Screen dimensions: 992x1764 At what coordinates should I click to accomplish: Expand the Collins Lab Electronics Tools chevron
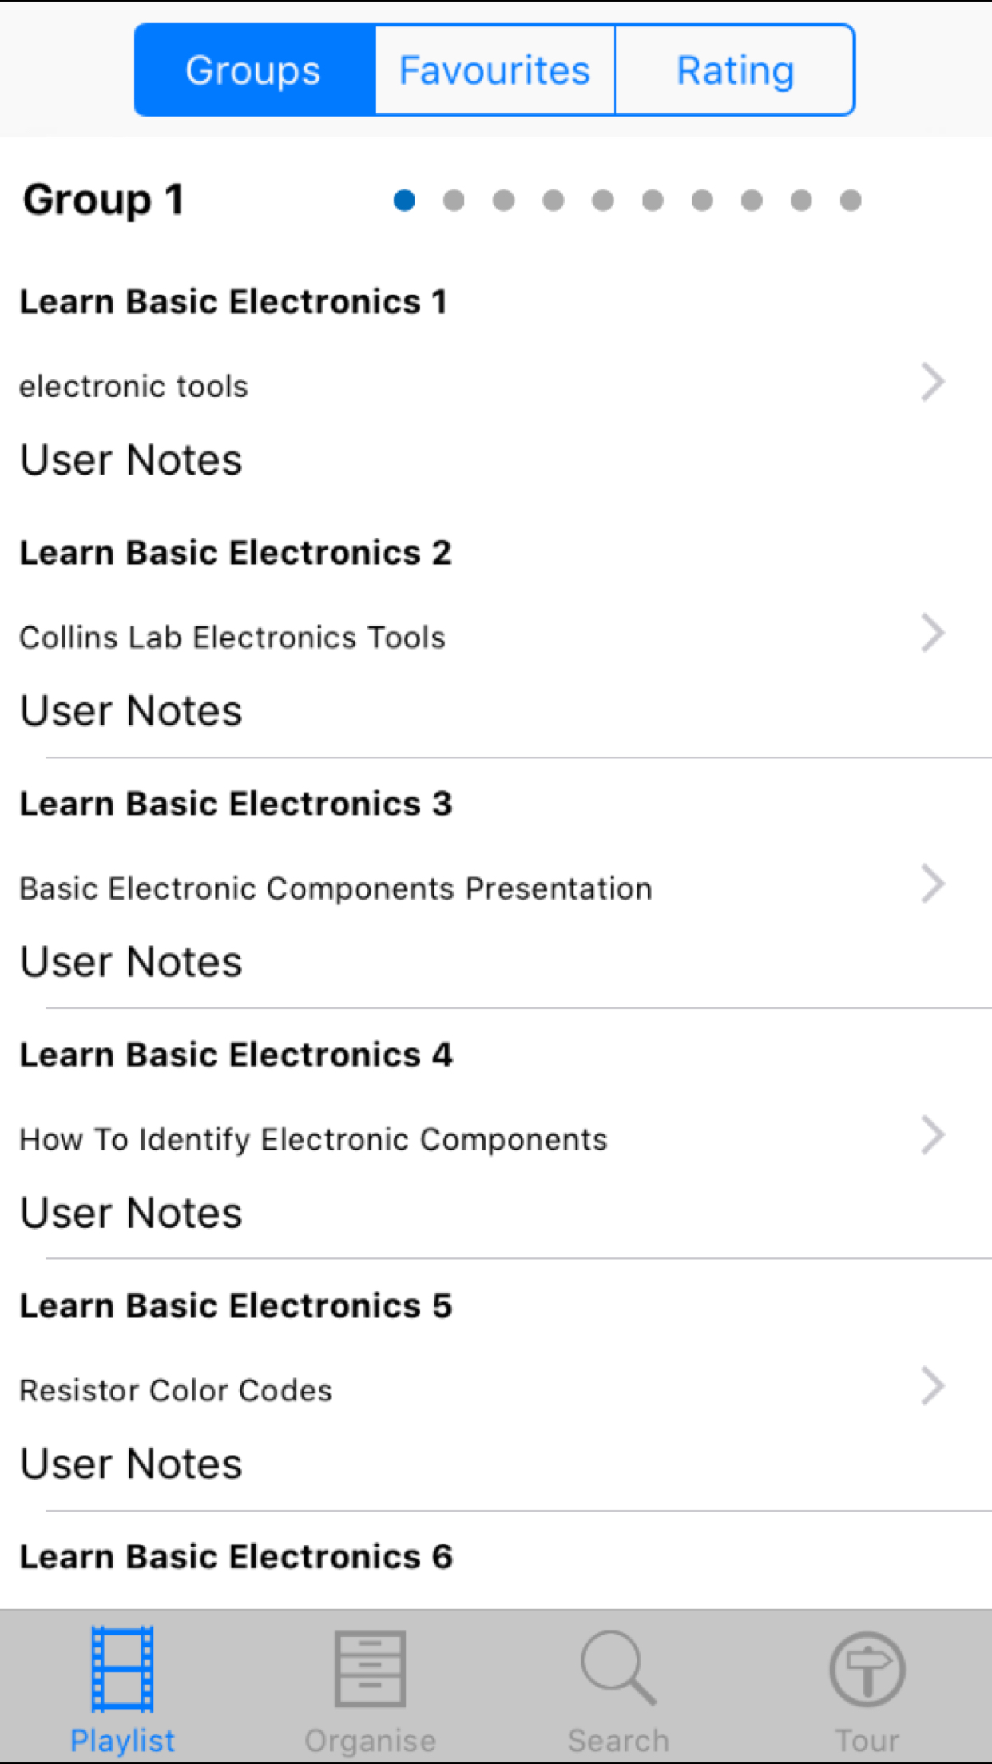pos(932,633)
